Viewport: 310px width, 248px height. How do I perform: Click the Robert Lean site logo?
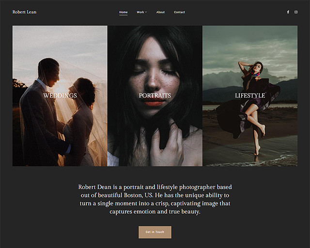[x=24, y=12]
